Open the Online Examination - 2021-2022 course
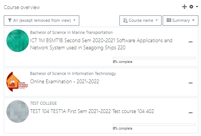This screenshot has width=201, height=136. (65, 81)
